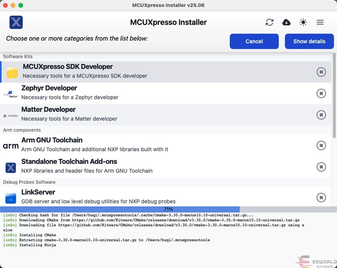Click the X circle for Arm GNU Toolchain
337x268 pixels.
click(321, 145)
